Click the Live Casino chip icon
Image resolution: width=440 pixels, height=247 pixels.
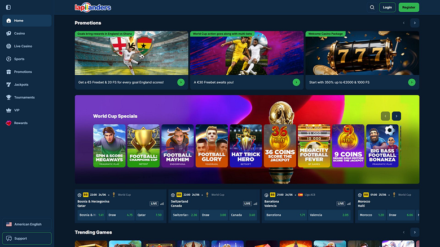point(8,46)
